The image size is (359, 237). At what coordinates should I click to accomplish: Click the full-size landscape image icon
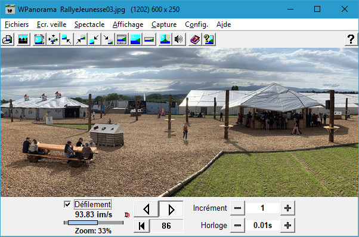tap(135, 39)
